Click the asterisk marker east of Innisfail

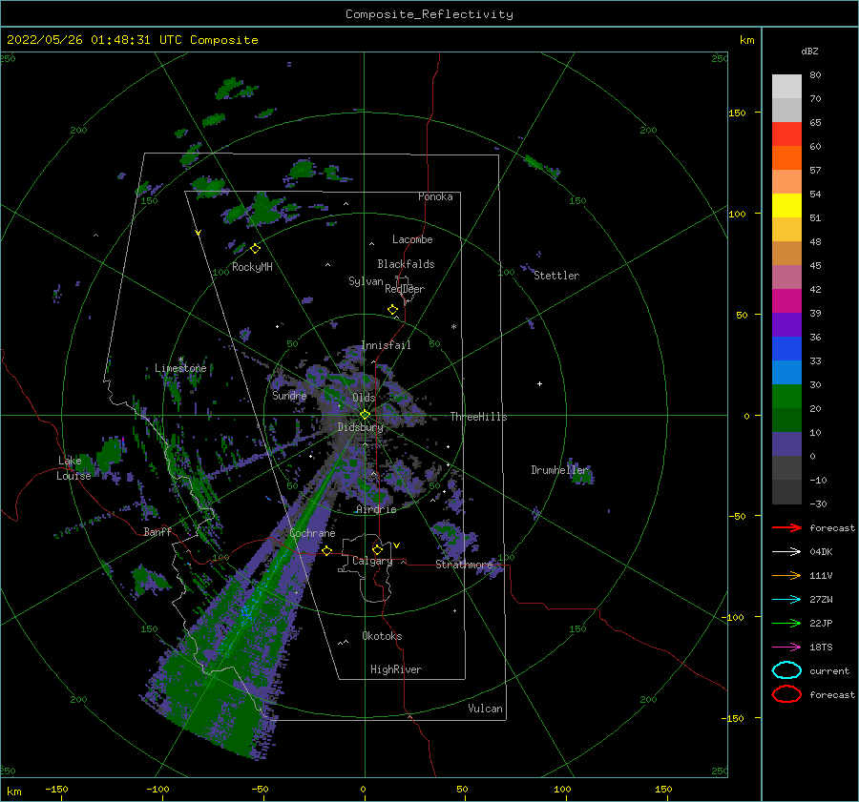pos(453,327)
